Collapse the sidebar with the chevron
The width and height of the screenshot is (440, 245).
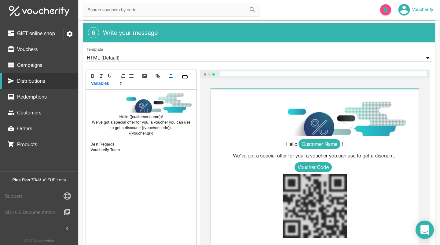[x=67, y=228]
